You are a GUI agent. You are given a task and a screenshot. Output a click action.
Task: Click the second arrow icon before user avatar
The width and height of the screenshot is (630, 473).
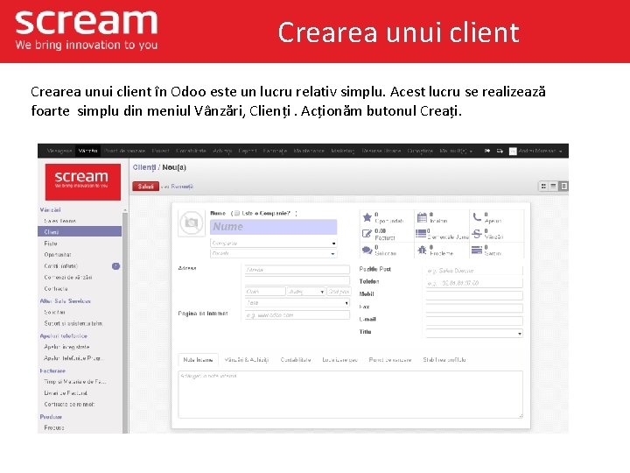[x=500, y=151]
